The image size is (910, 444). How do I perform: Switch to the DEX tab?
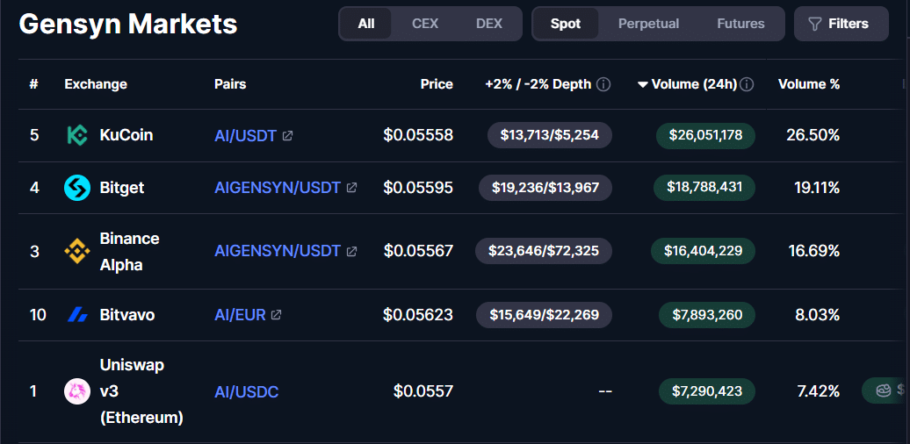pyautogui.click(x=489, y=24)
